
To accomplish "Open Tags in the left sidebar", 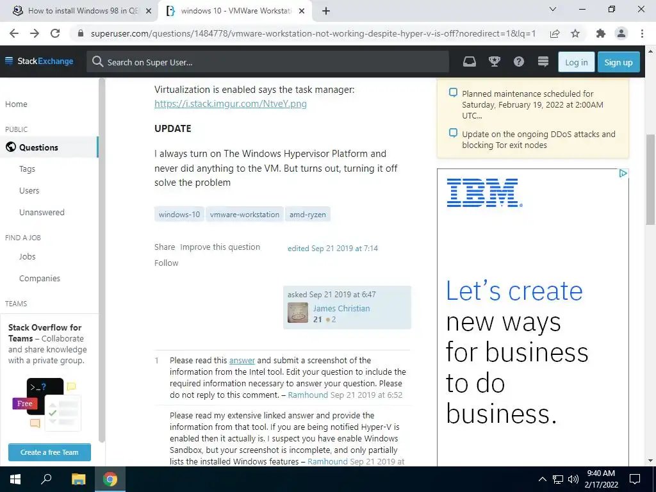I will 27,169.
